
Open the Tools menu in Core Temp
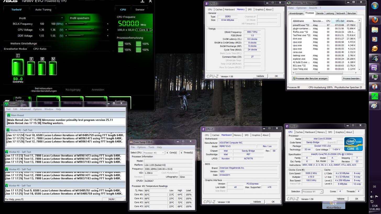[151, 147]
